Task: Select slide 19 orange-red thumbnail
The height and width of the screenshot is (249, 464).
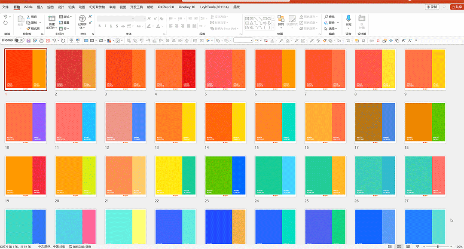Action: pos(26,176)
